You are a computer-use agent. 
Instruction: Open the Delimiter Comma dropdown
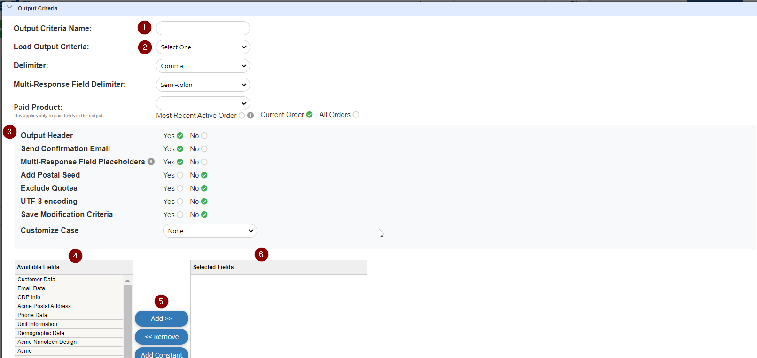click(x=203, y=66)
